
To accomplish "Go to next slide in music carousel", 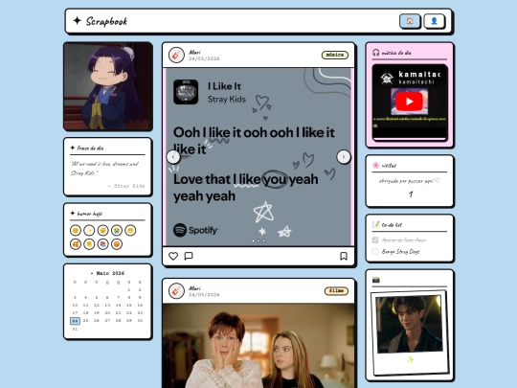I will (344, 157).
